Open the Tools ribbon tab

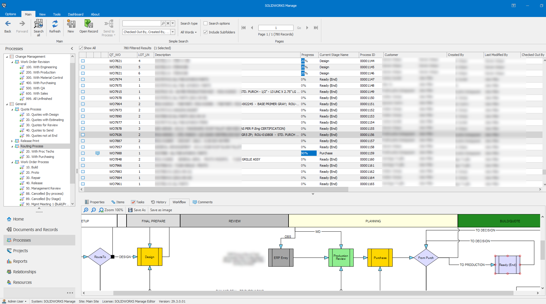[x=57, y=14]
